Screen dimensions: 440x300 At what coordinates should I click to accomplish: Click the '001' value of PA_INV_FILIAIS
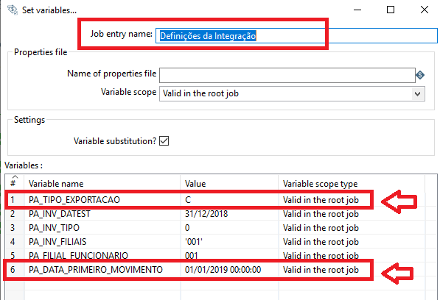pos(229,242)
